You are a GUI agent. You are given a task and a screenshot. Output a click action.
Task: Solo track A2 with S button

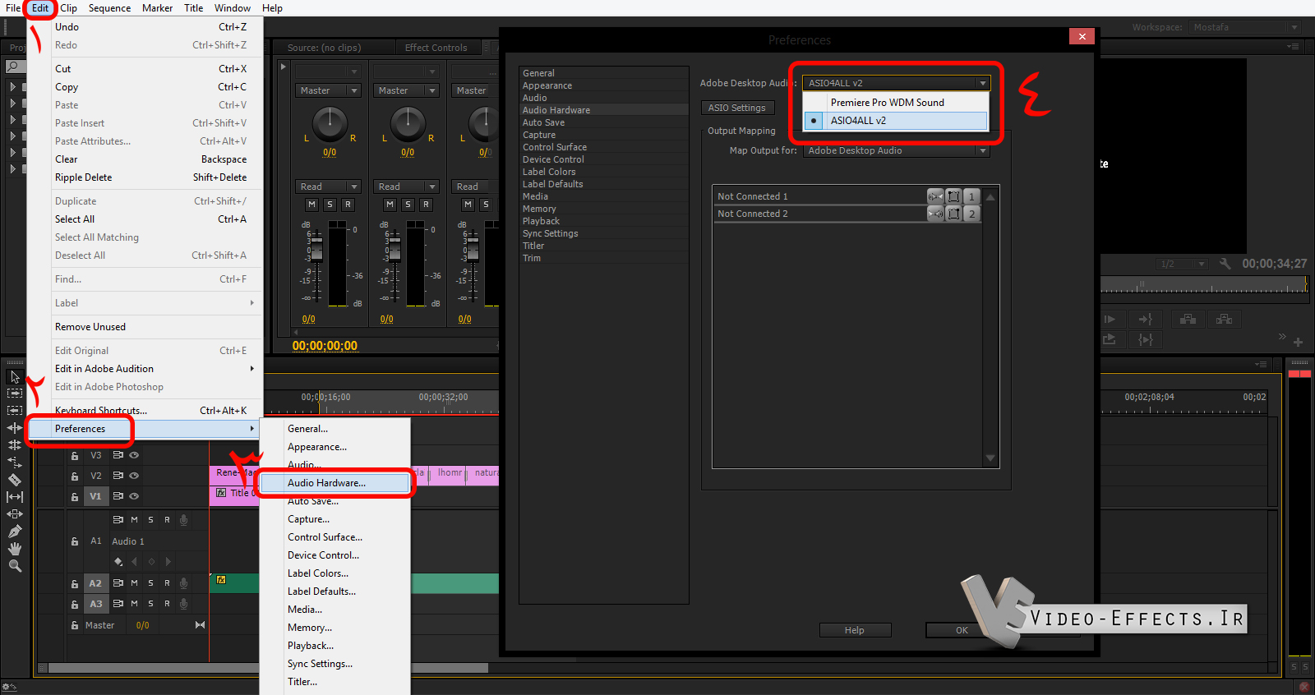150,583
